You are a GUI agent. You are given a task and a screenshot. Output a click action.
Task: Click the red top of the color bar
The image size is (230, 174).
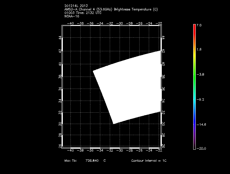(x=194, y=27)
